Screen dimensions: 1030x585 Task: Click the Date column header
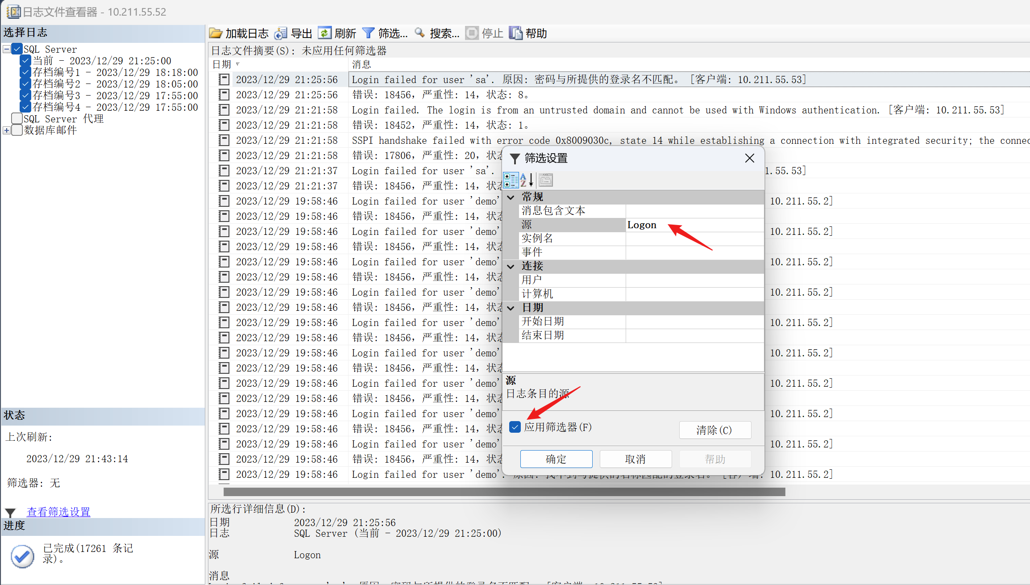222,64
